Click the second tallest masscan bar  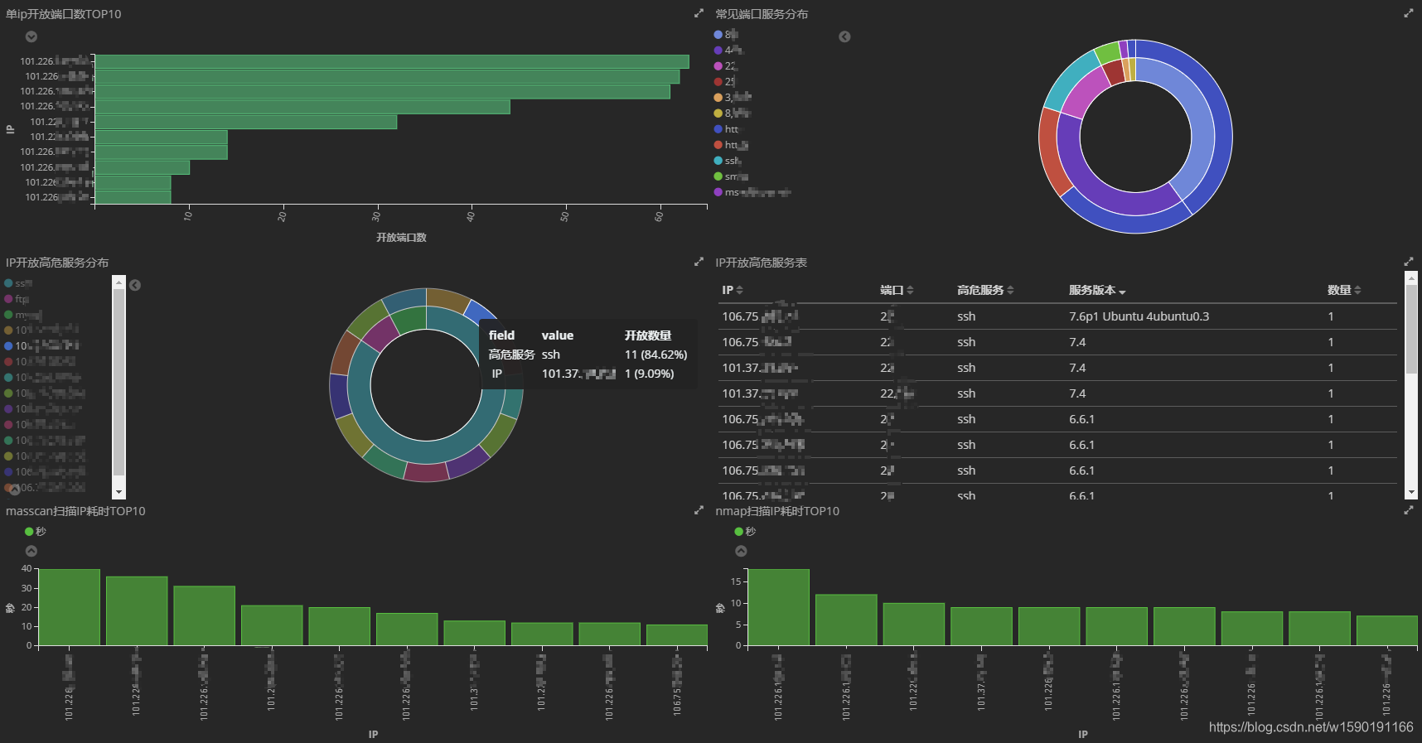(x=137, y=610)
